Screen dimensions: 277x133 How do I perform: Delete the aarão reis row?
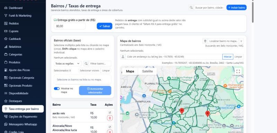[110, 118]
